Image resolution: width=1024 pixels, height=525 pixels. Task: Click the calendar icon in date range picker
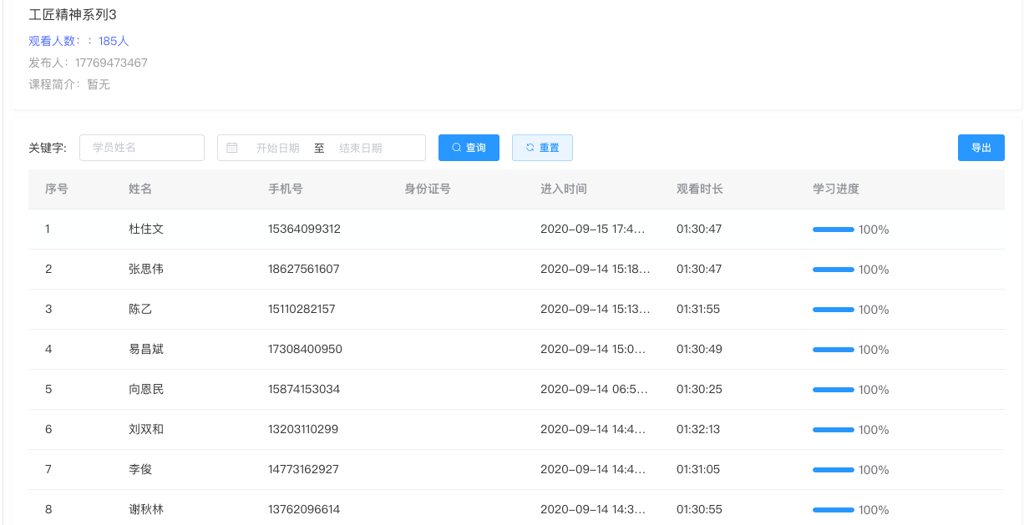pyautogui.click(x=232, y=148)
